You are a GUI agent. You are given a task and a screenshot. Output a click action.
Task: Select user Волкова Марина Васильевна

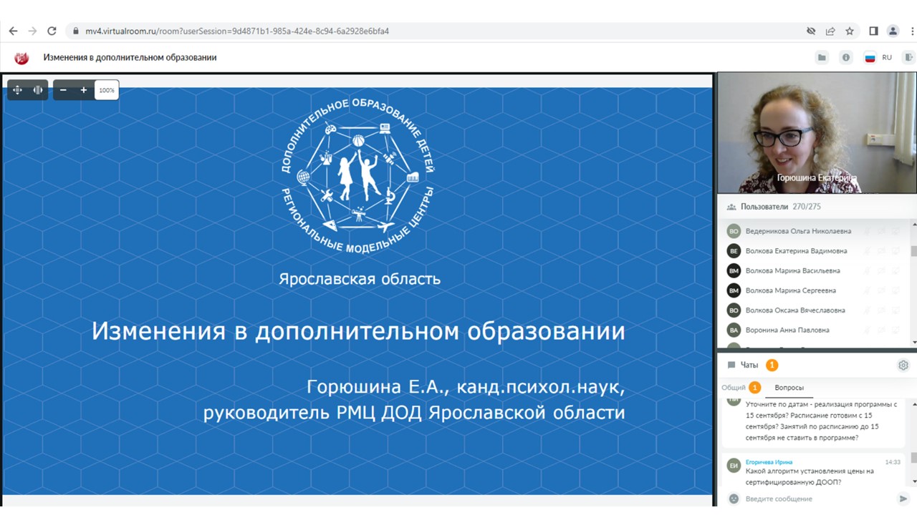[793, 271]
